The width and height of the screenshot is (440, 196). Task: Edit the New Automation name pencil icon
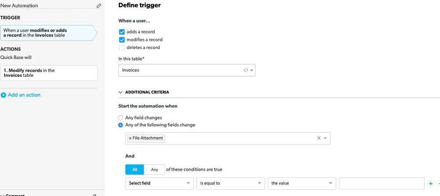[x=99, y=5]
